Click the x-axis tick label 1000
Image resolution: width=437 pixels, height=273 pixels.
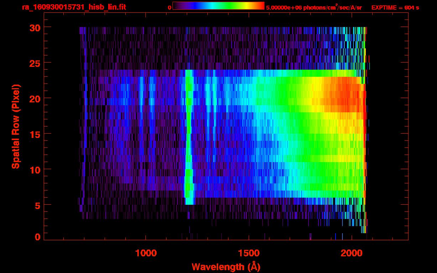pos(146,253)
